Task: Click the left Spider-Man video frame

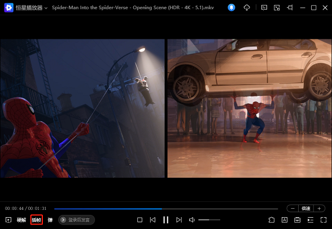Action: [x=82, y=108]
